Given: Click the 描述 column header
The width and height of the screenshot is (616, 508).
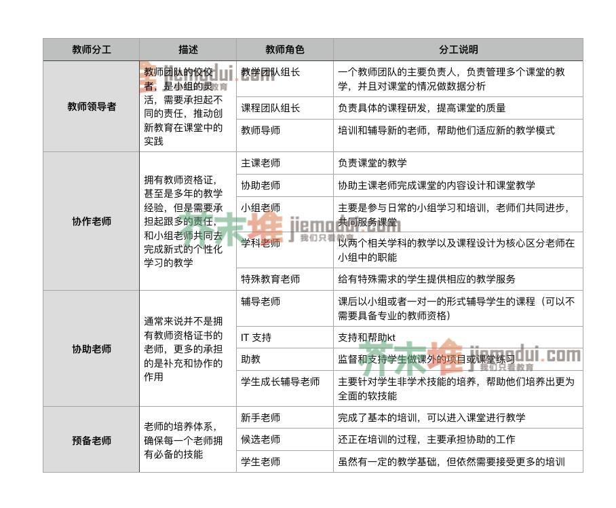Looking at the screenshot, I should pos(186,48).
